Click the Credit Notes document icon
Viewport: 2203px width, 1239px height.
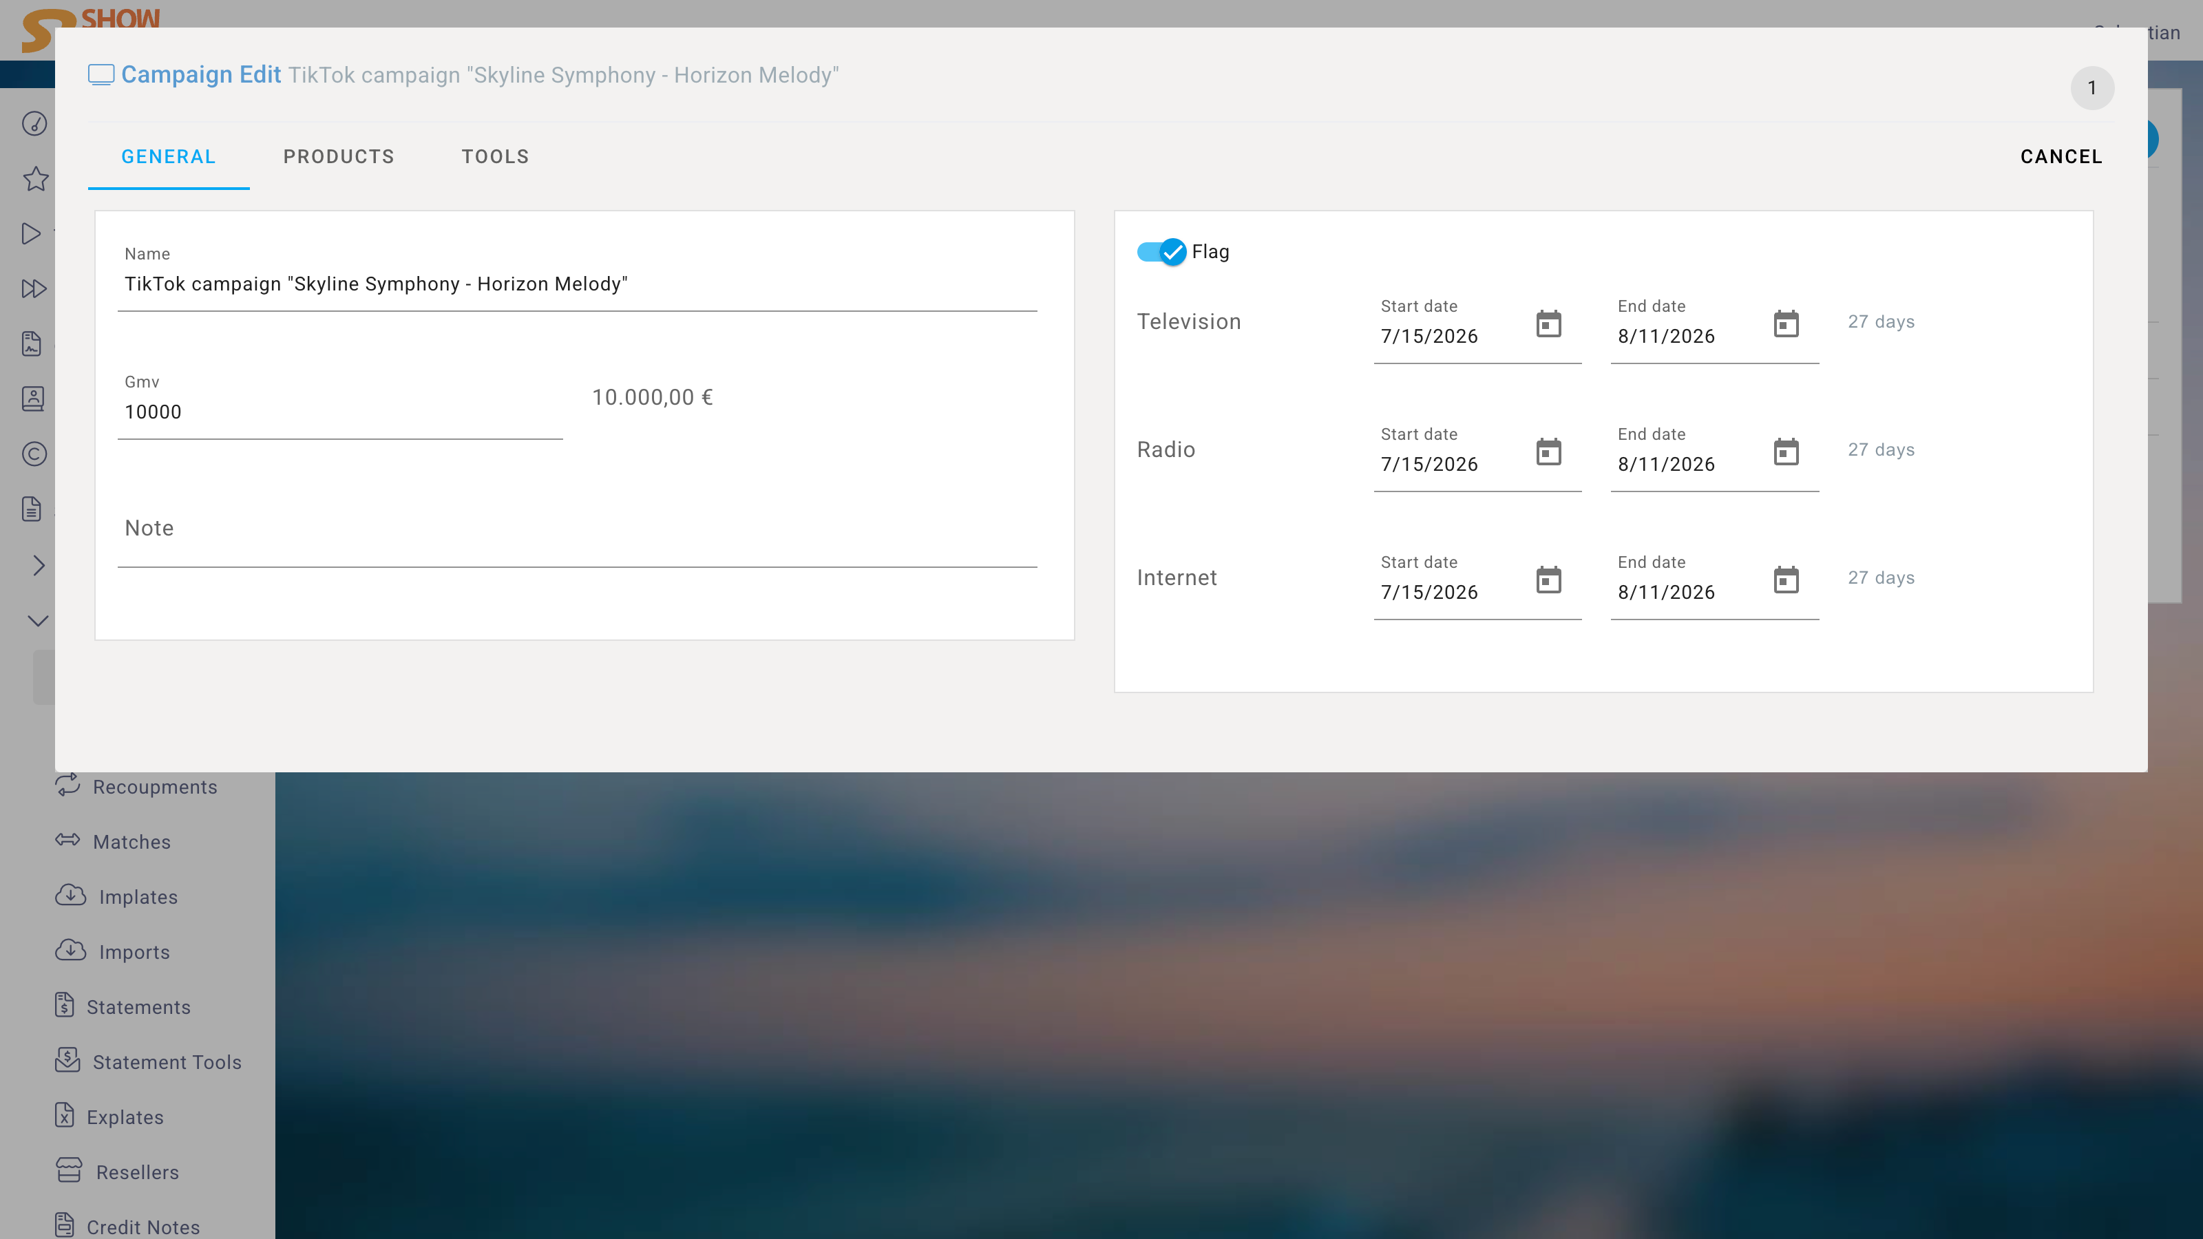click(x=64, y=1225)
